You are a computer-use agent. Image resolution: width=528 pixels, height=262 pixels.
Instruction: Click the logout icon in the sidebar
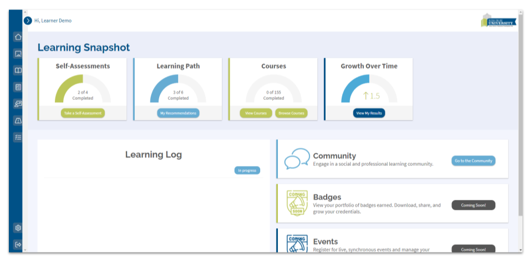pos(18,244)
